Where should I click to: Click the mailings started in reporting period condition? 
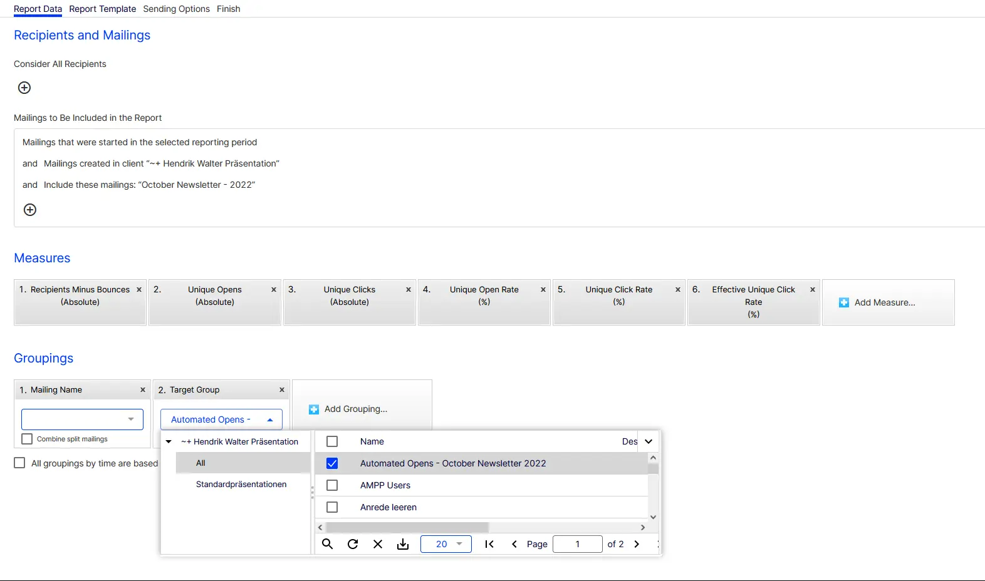click(140, 142)
